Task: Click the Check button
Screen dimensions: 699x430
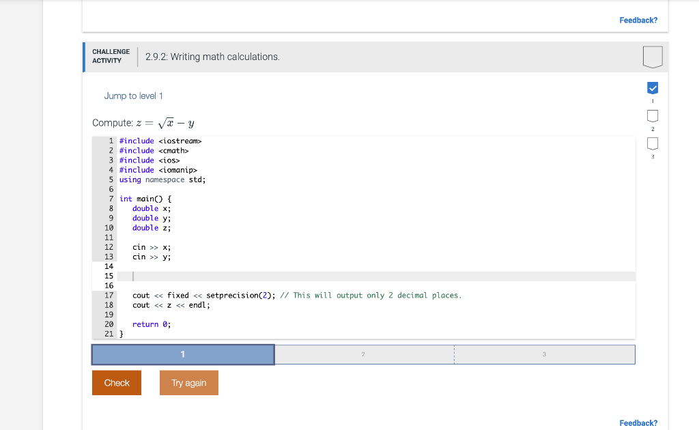Action: click(117, 383)
